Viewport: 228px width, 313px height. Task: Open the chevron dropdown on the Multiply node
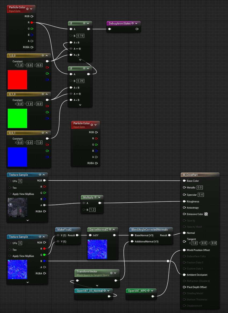[99, 197]
